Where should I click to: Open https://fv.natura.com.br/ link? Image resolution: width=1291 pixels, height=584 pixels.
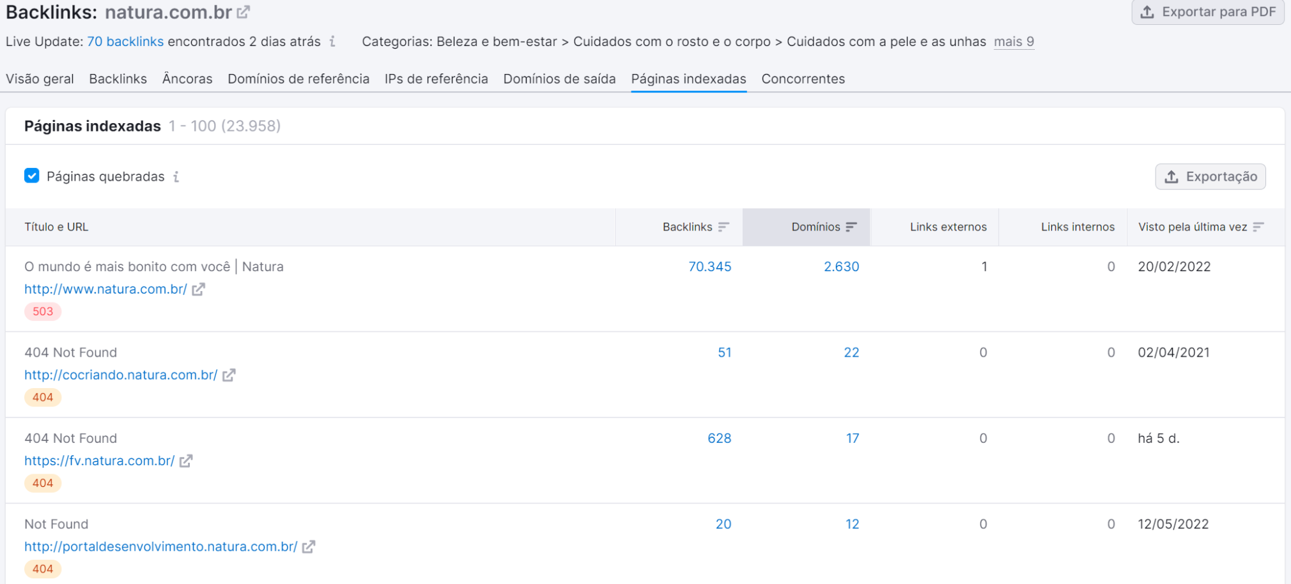click(99, 461)
